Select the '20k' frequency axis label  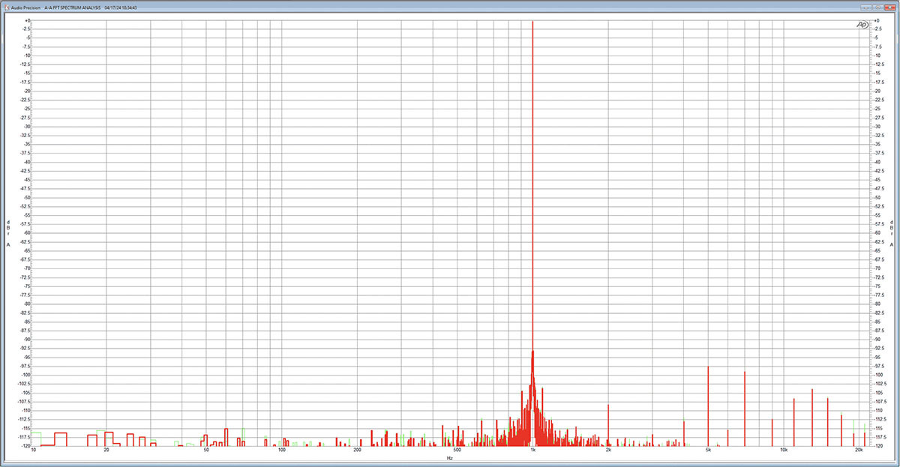tap(859, 451)
